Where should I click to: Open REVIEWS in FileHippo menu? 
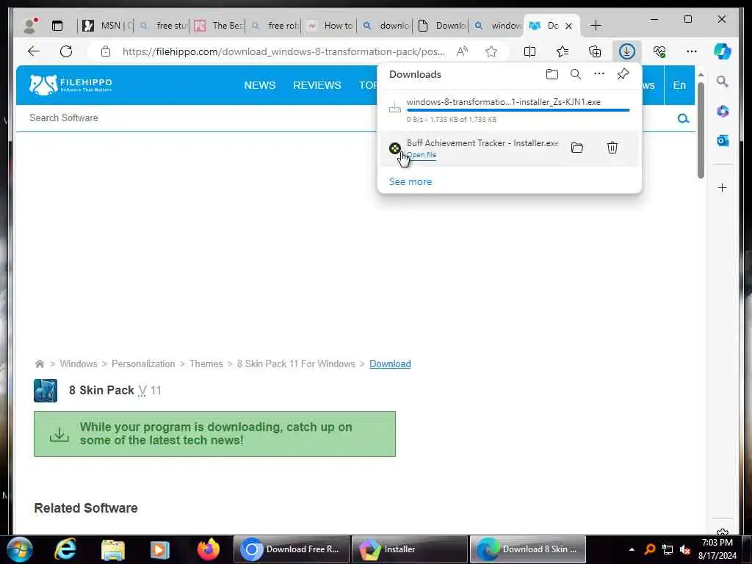317,85
